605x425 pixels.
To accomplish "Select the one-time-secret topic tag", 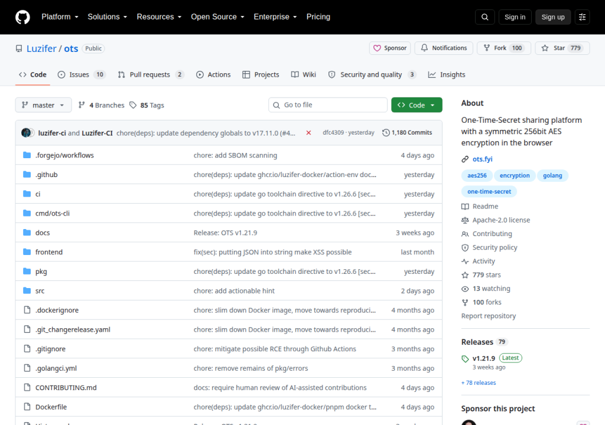I will coord(489,192).
